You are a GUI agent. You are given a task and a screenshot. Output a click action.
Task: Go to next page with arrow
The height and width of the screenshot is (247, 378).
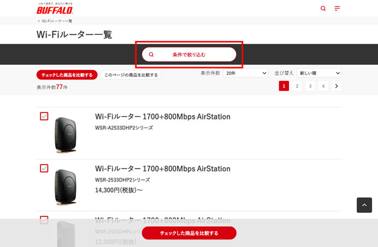pyautogui.click(x=336, y=86)
